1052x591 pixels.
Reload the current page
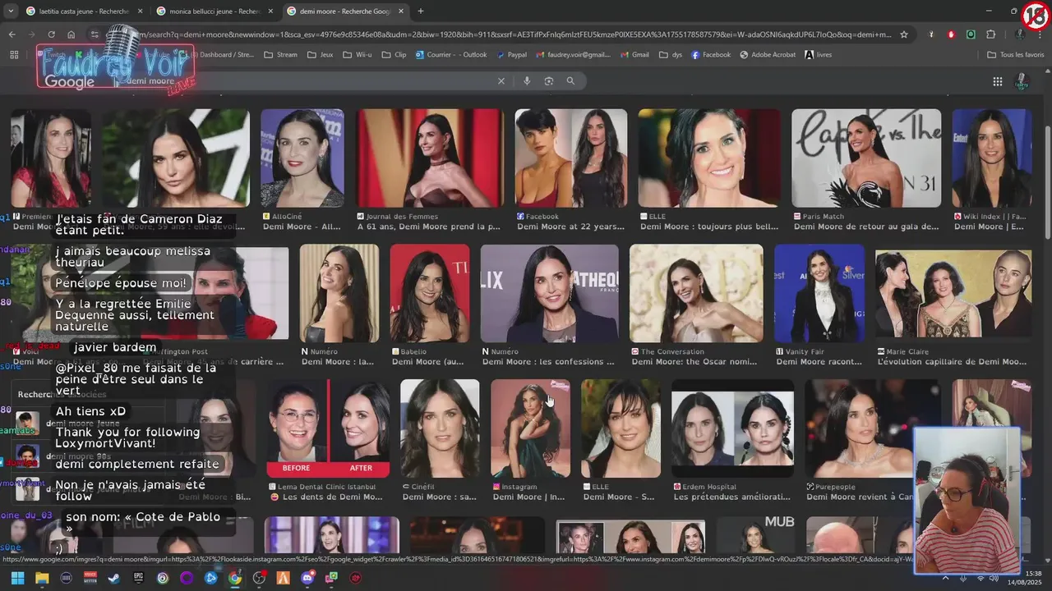click(51, 34)
